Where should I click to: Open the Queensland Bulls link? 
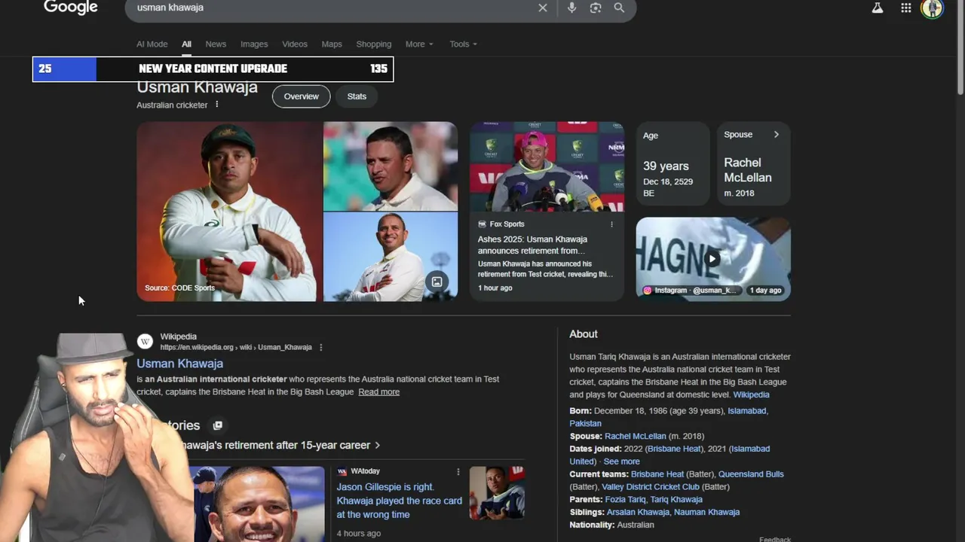click(x=751, y=474)
